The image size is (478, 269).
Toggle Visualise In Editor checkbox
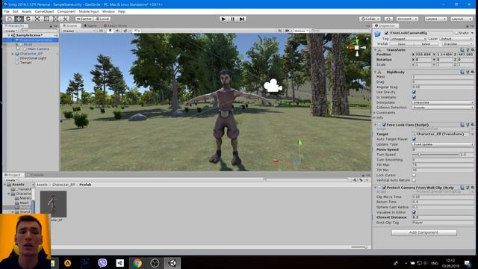point(414,212)
